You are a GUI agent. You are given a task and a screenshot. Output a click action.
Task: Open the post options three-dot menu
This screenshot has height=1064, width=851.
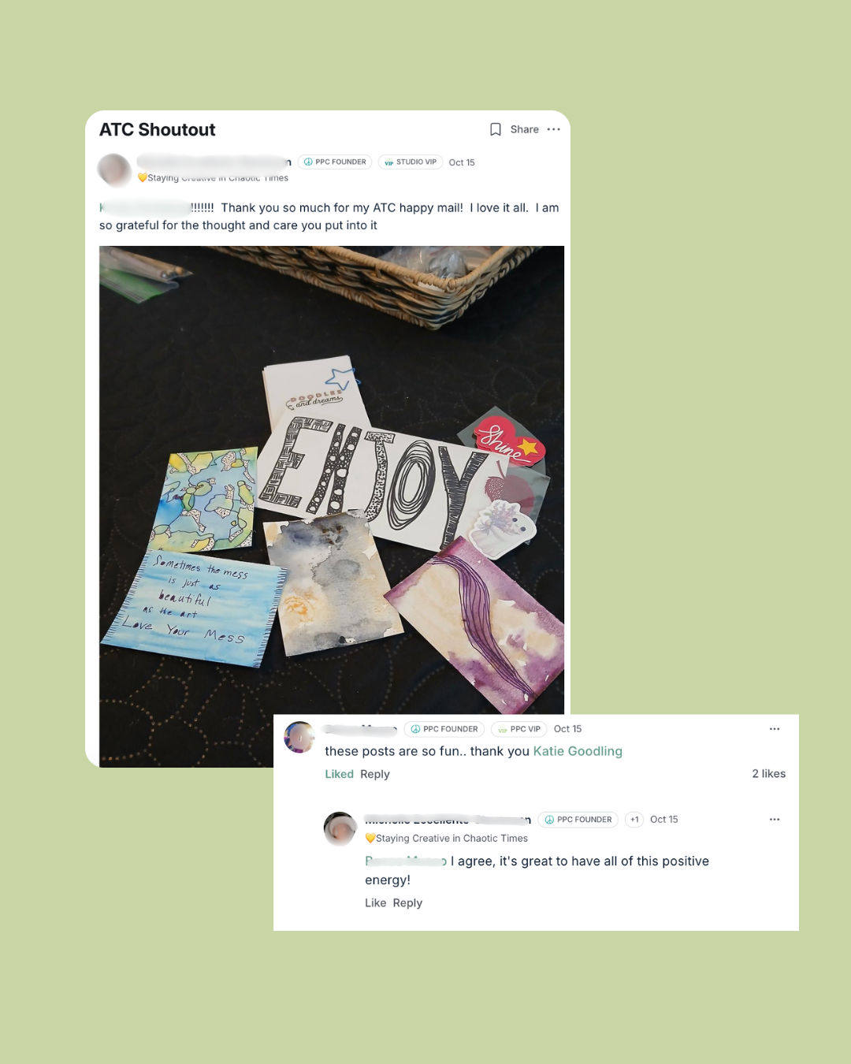[x=554, y=129]
